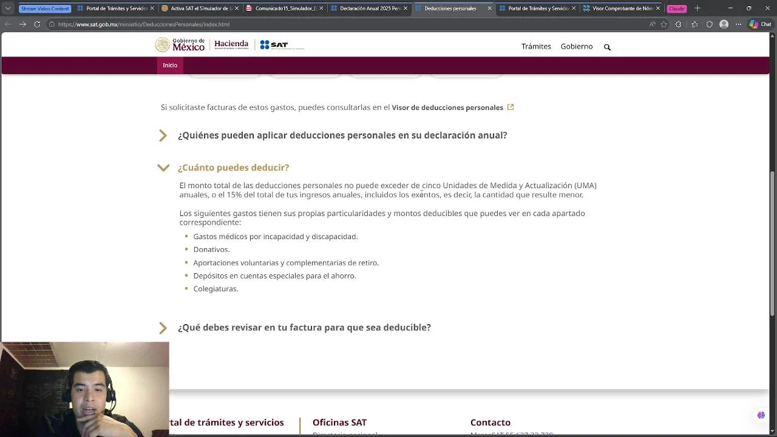Open the browser settings three-dot menu
Viewport: 777px width, 437px height.
click(x=738, y=24)
